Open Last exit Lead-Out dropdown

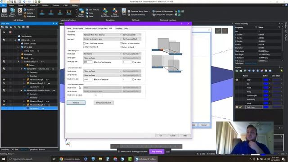click(132, 39)
